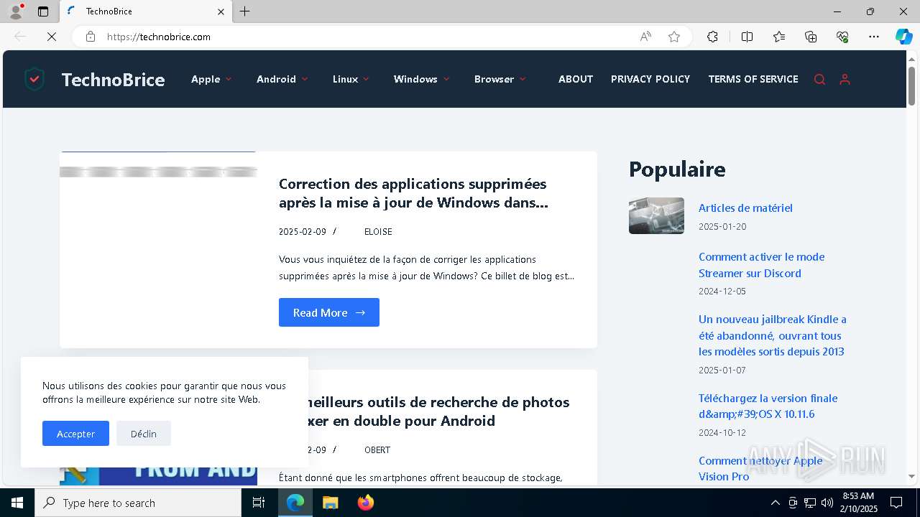Open the site search magnifier icon
Viewport: 920px width, 517px height.
[x=819, y=80]
